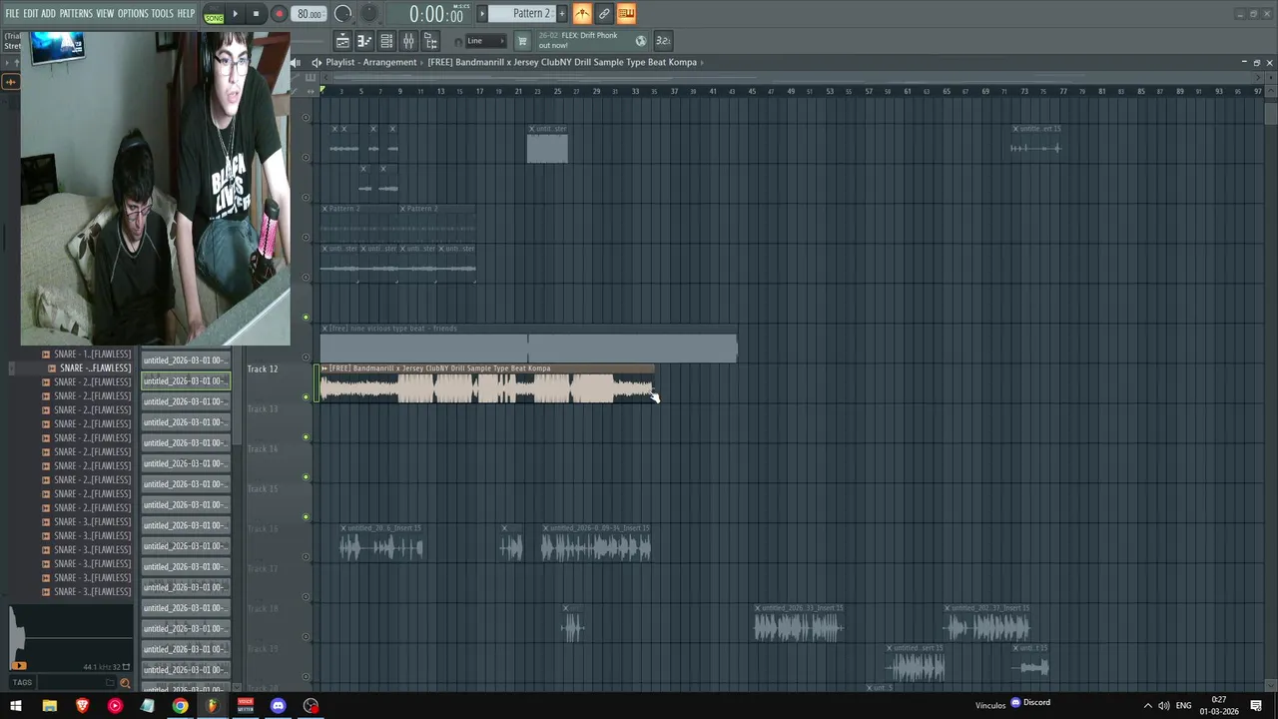This screenshot has width=1278, height=719.
Task: Click the globe icon in news panel
Action: [641, 41]
